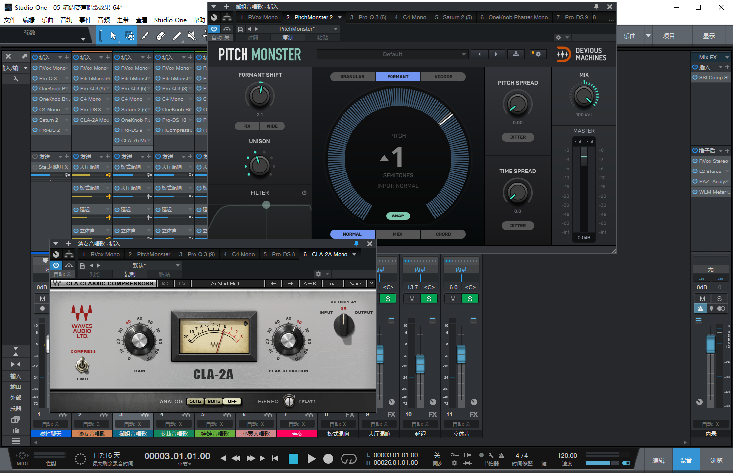
Task: Select the Arrow tool in toolbar
Action: 113,36
